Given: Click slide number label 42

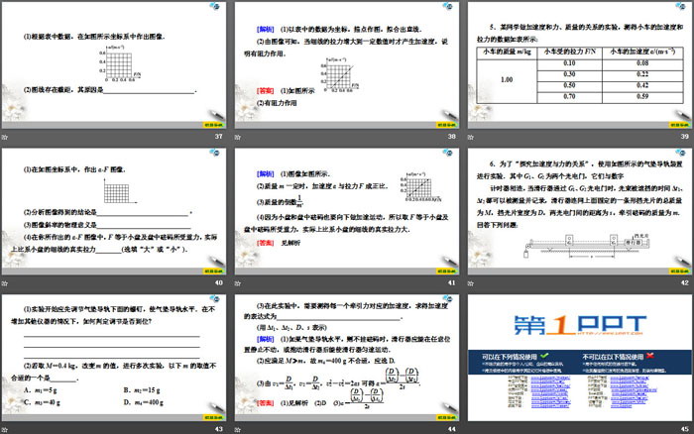Looking at the screenshot, I should [685, 282].
